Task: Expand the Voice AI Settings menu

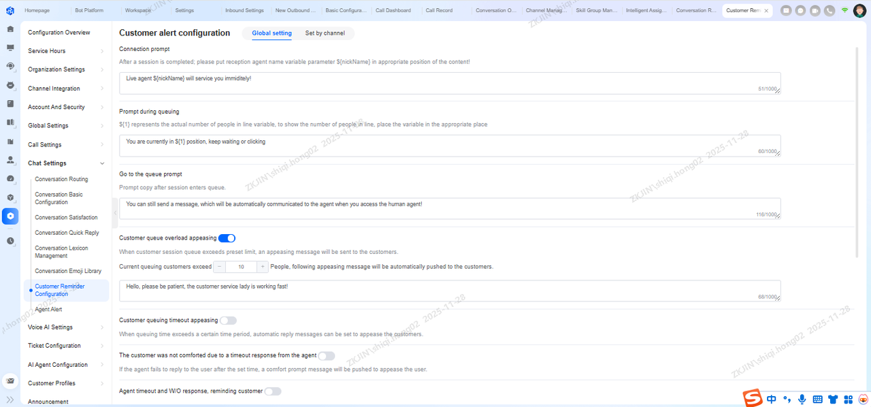Action: point(102,327)
